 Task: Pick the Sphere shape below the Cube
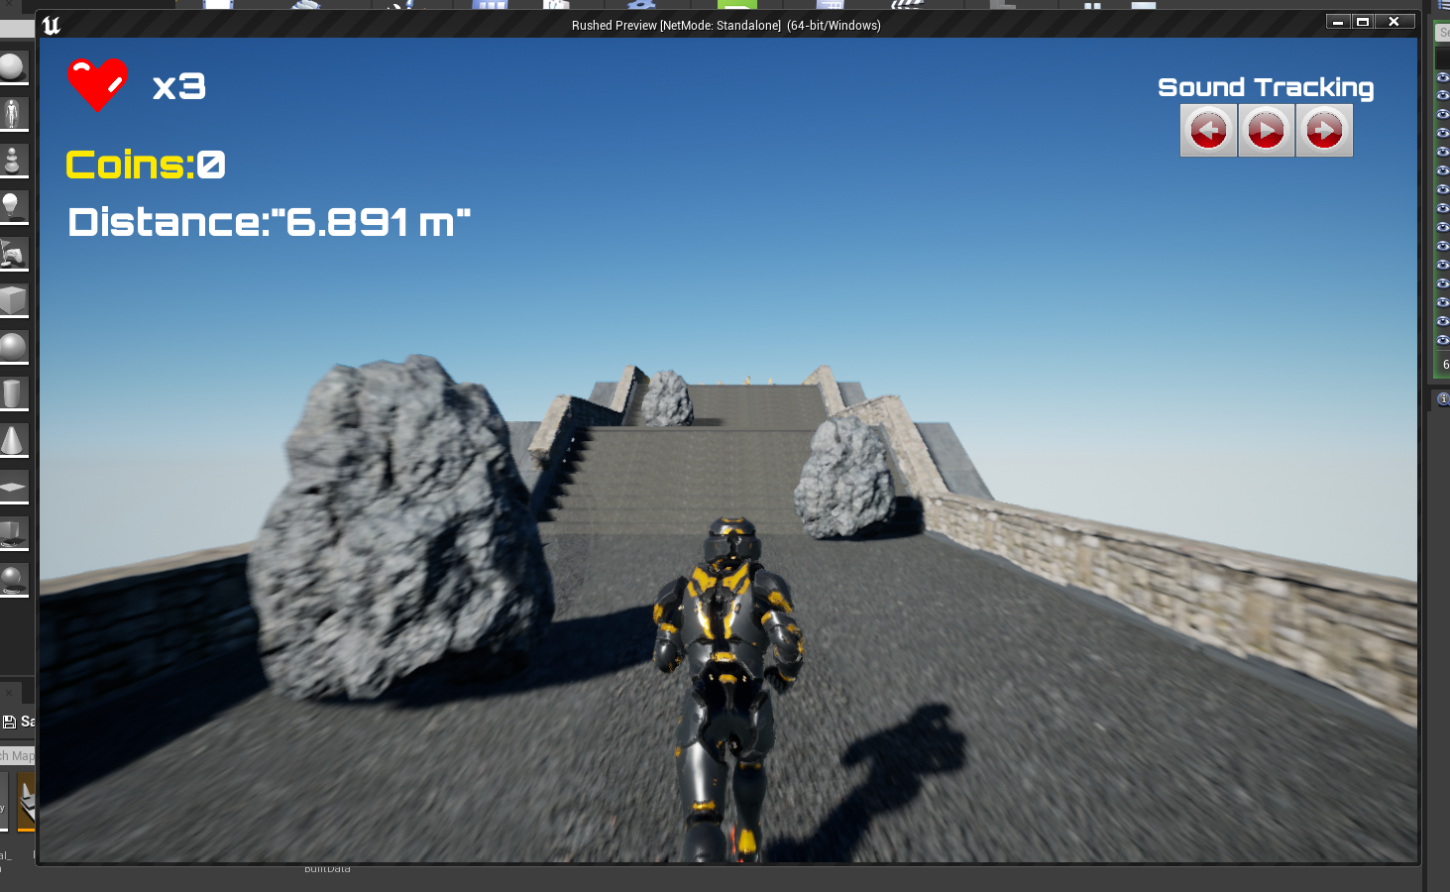coord(12,347)
